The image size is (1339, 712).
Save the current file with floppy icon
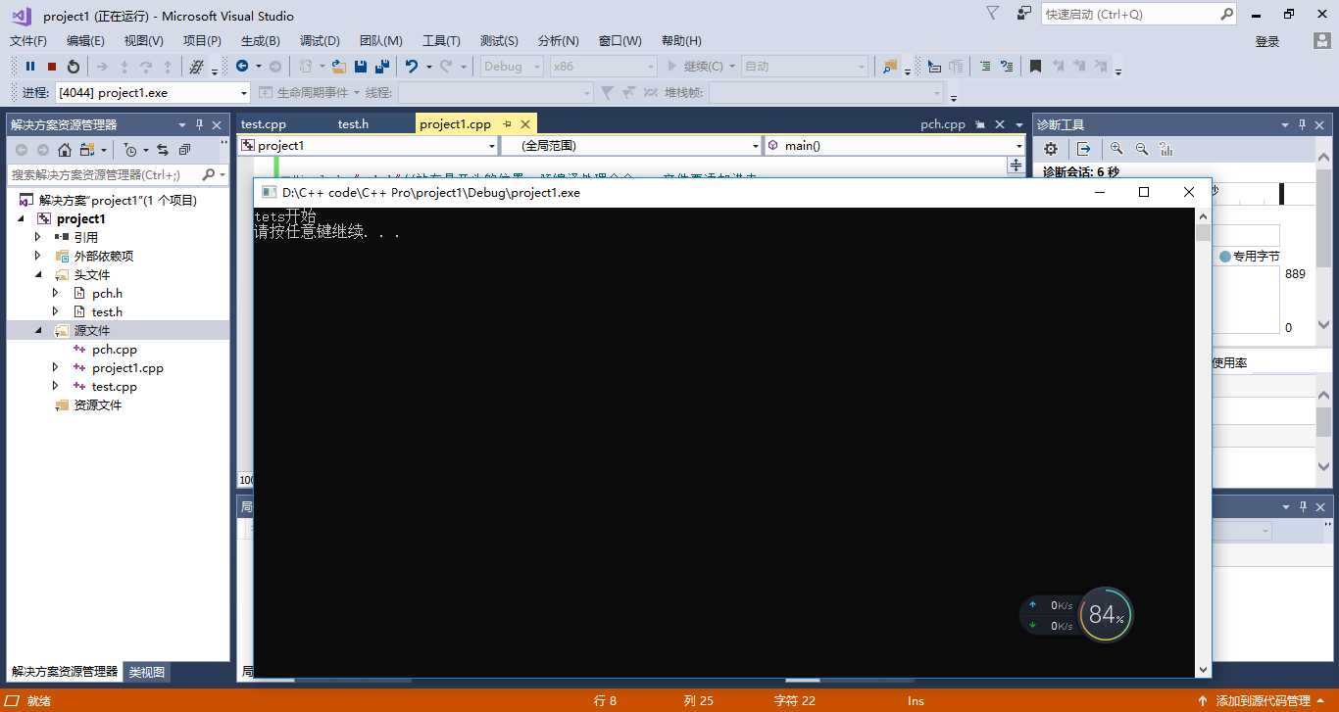pyautogui.click(x=361, y=67)
